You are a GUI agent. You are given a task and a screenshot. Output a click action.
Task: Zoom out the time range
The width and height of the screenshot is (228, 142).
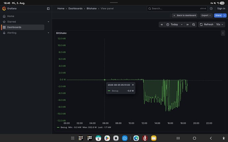[194, 24]
